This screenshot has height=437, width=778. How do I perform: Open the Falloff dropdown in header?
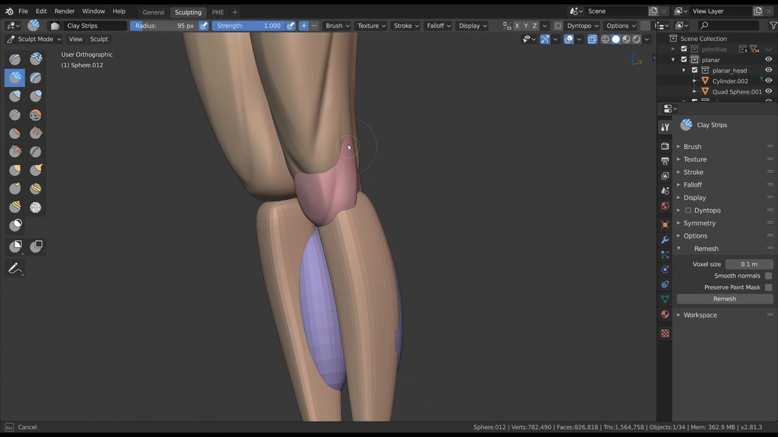[438, 25]
